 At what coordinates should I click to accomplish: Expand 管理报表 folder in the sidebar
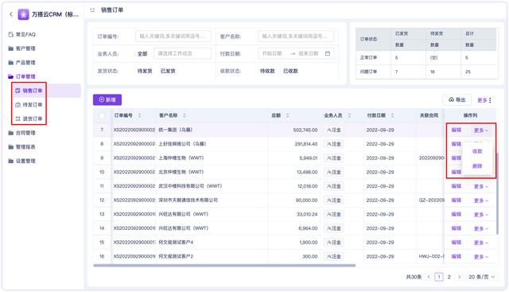click(x=21, y=147)
